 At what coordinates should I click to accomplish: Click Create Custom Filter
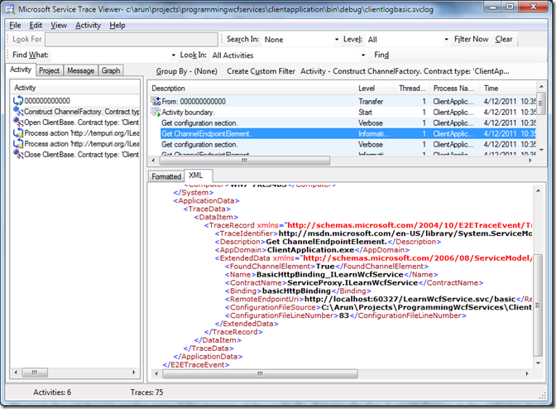click(x=261, y=71)
